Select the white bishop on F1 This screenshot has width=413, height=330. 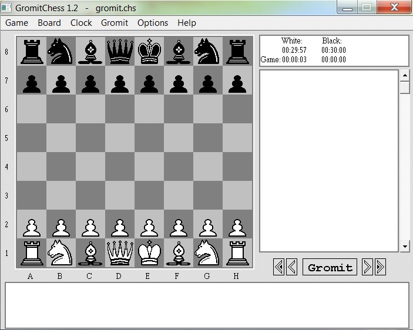coord(179,253)
